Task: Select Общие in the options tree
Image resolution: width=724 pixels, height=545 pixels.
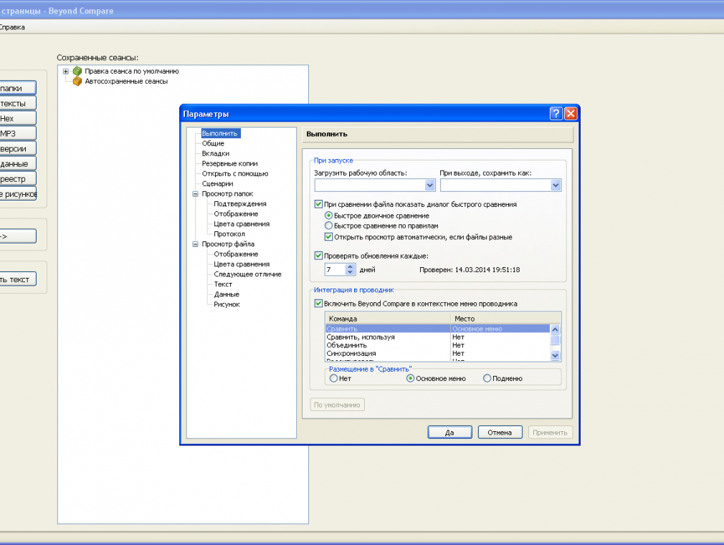Action: (x=213, y=143)
